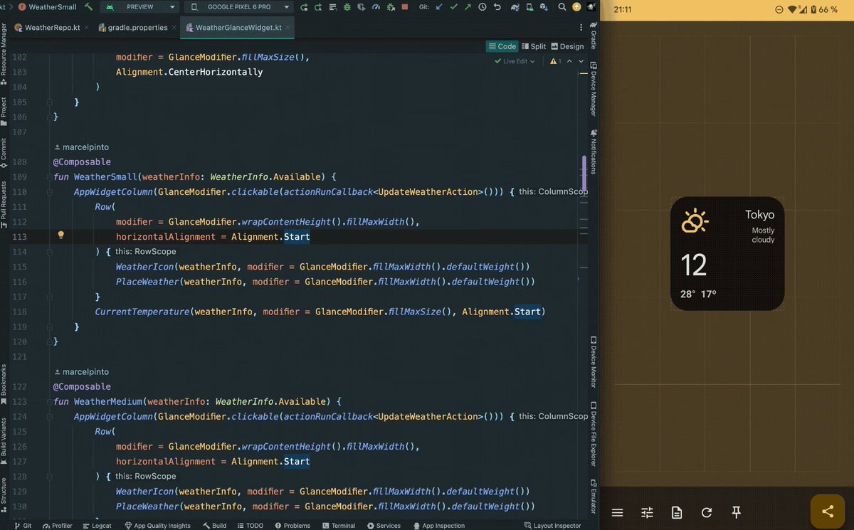Screen dimensions: 854x530
Task: Open App Inspection tab
Action: (x=438, y=525)
